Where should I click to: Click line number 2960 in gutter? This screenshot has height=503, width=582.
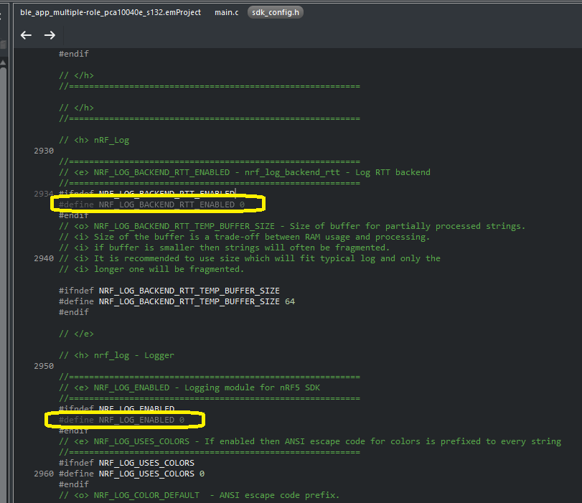click(44, 474)
